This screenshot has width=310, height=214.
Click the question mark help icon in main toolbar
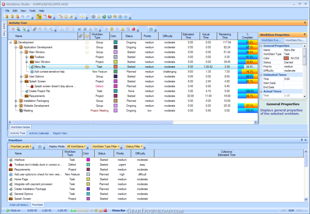tap(120, 17)
